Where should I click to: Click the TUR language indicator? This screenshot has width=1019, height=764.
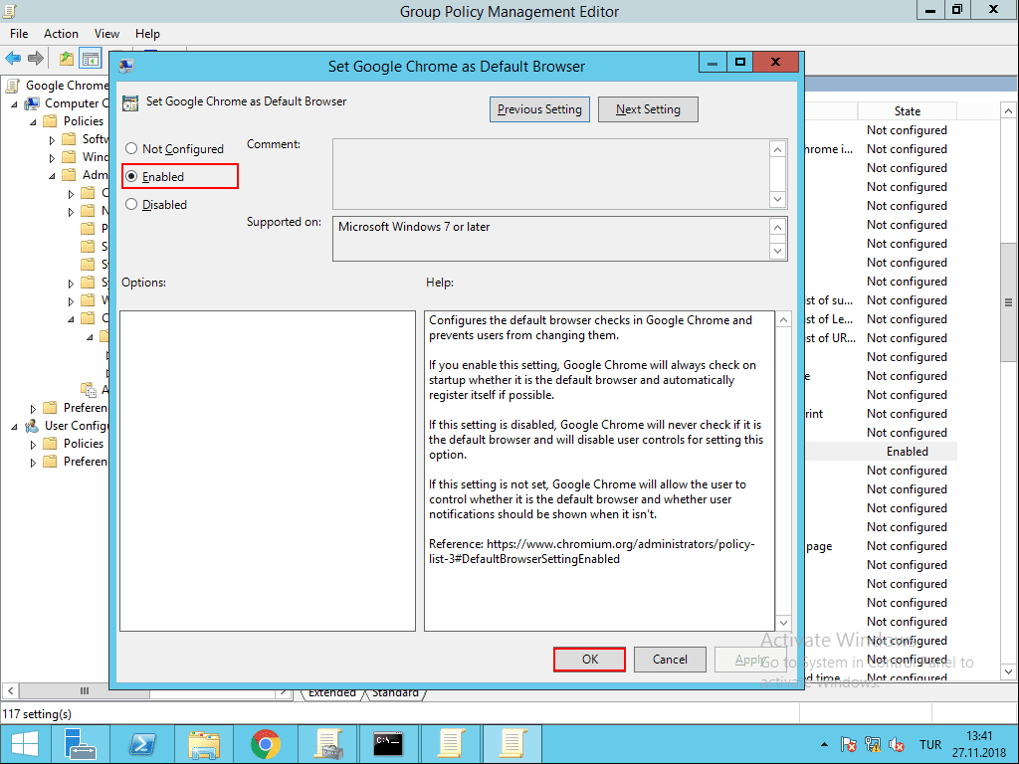(930, 744)
